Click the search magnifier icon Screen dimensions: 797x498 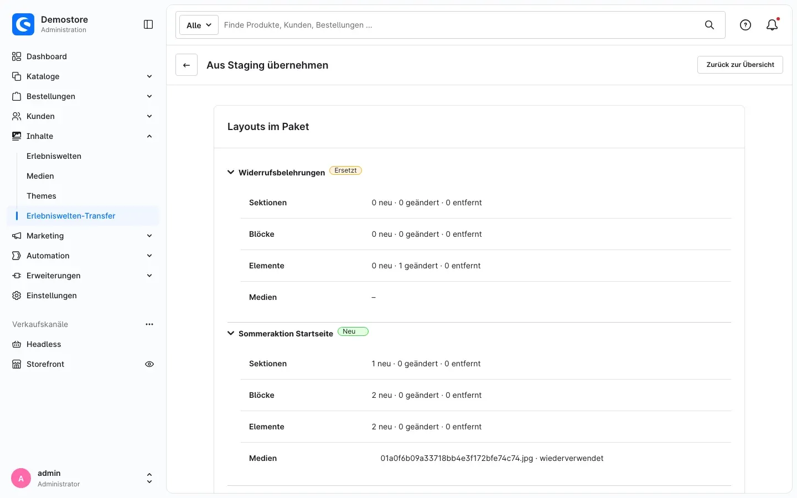(709, 25)
